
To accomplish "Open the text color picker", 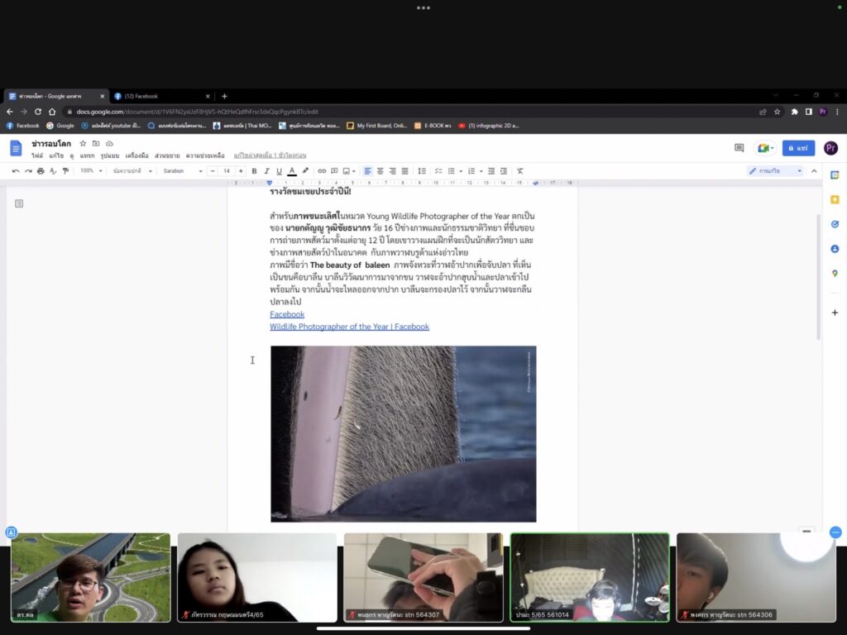I will 292,171.
